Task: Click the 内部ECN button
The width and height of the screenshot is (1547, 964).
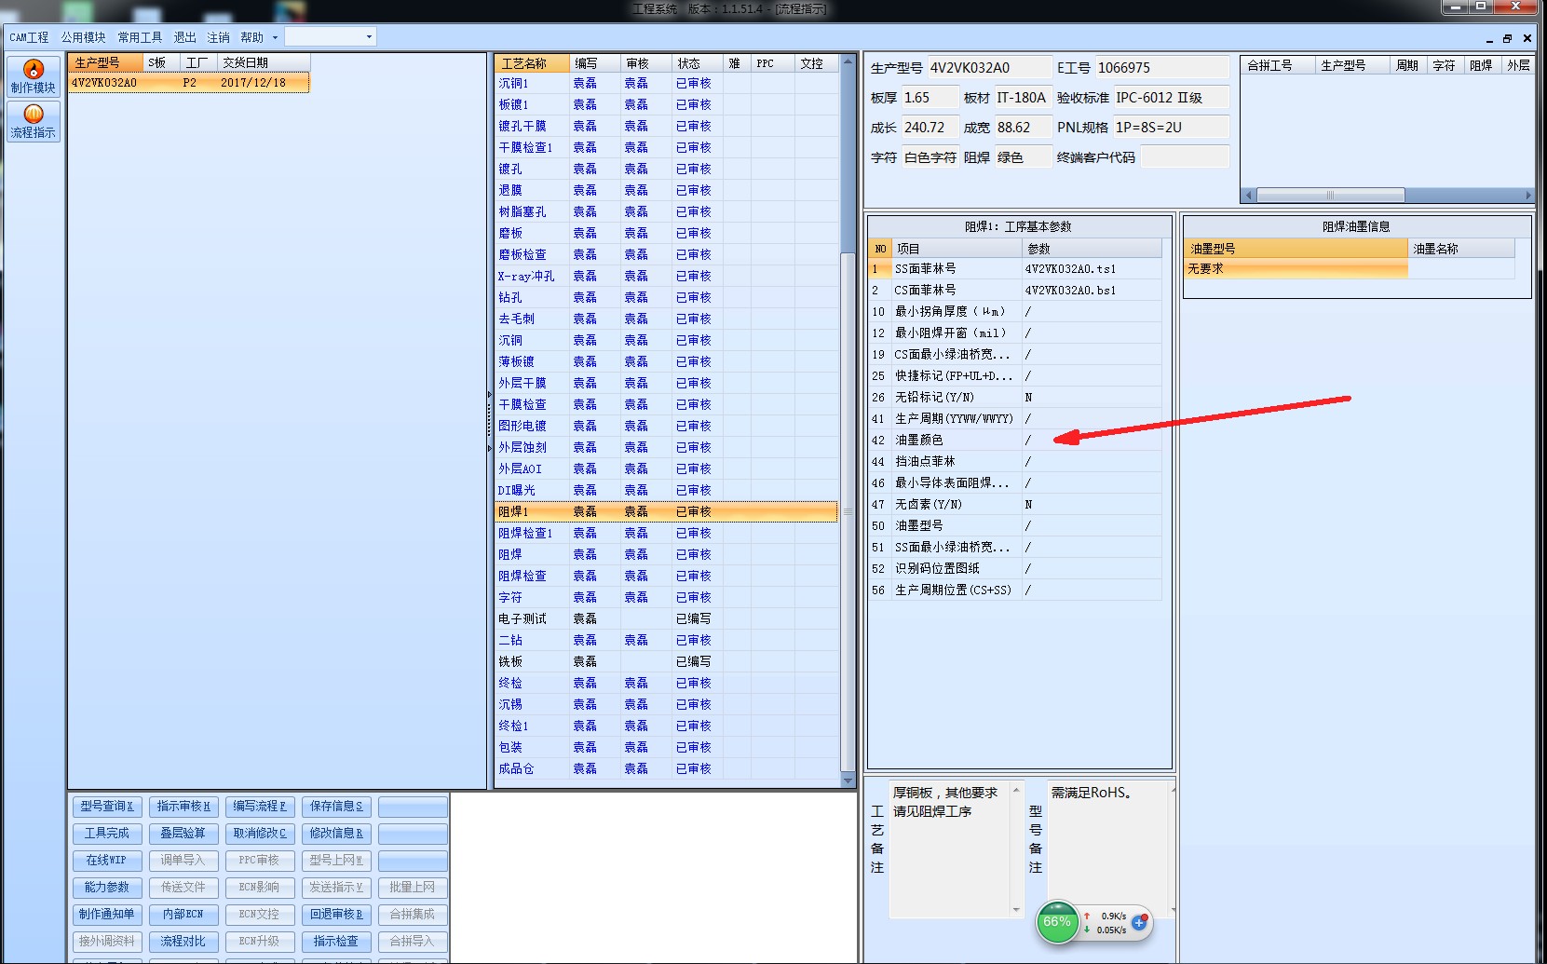Action: pos(183,915)
